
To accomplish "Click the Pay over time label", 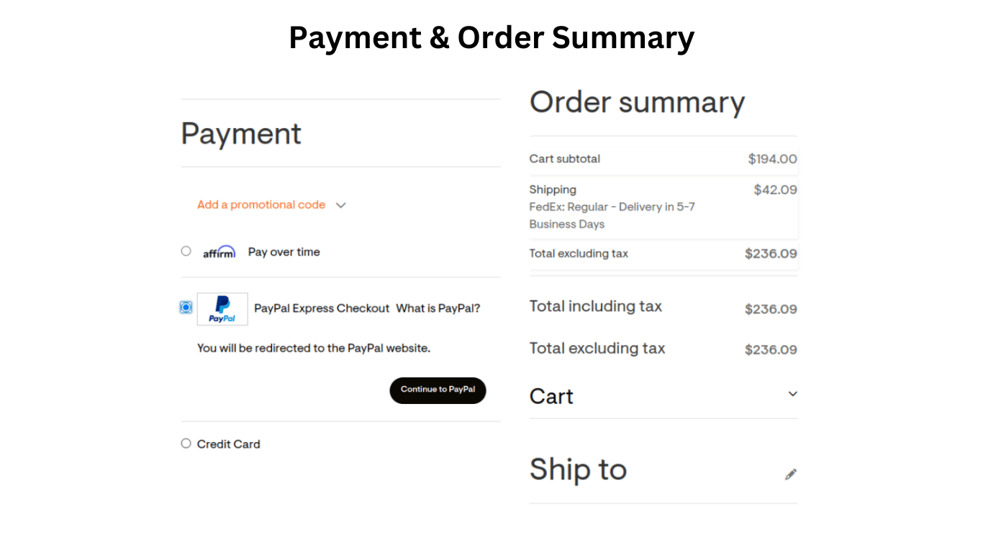I will (x=284, y=252).
